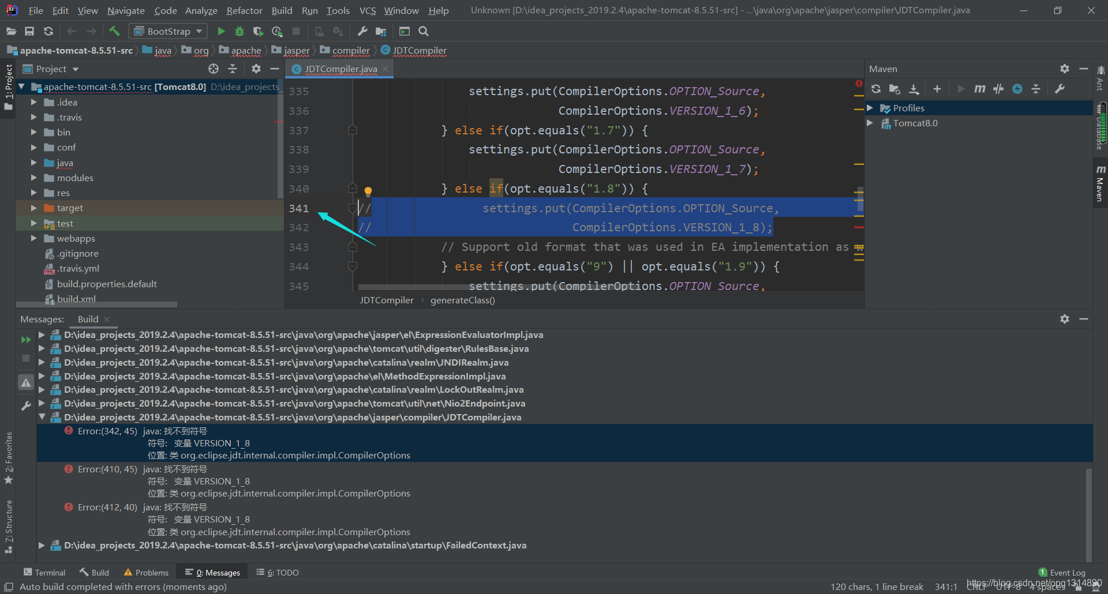Save all files with the disk icon
The height and width of the screenshot is (594, 1108).
pos(29,31)
